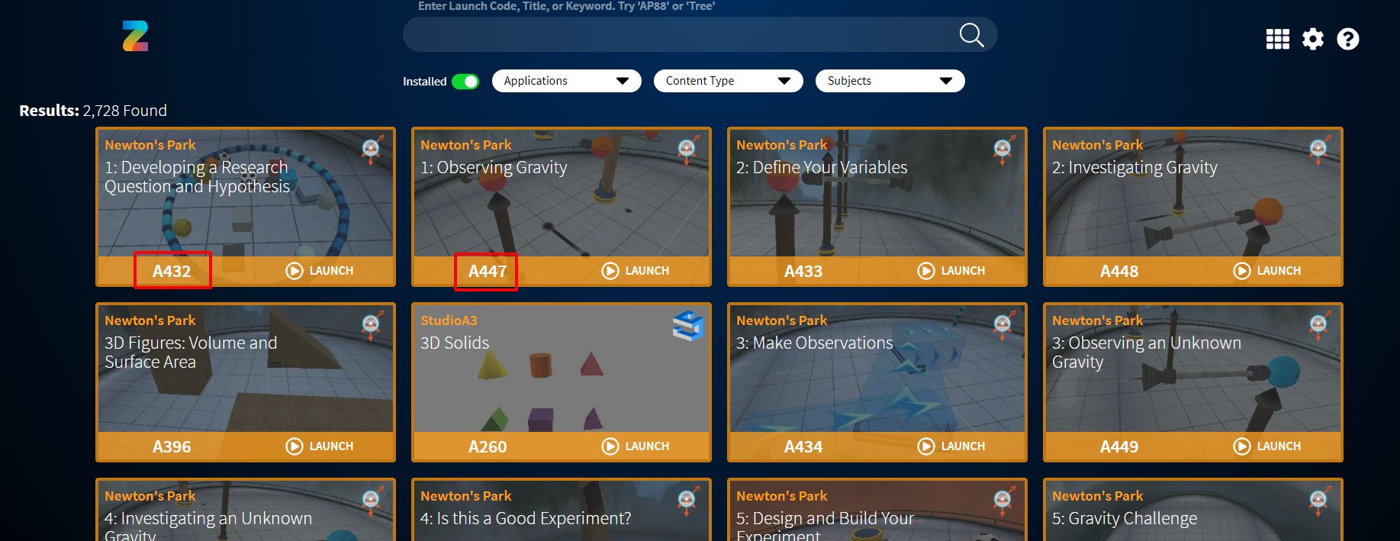Click StudioA3 icon on 3D Solids card
The image size is (1400, 541).
687,326
